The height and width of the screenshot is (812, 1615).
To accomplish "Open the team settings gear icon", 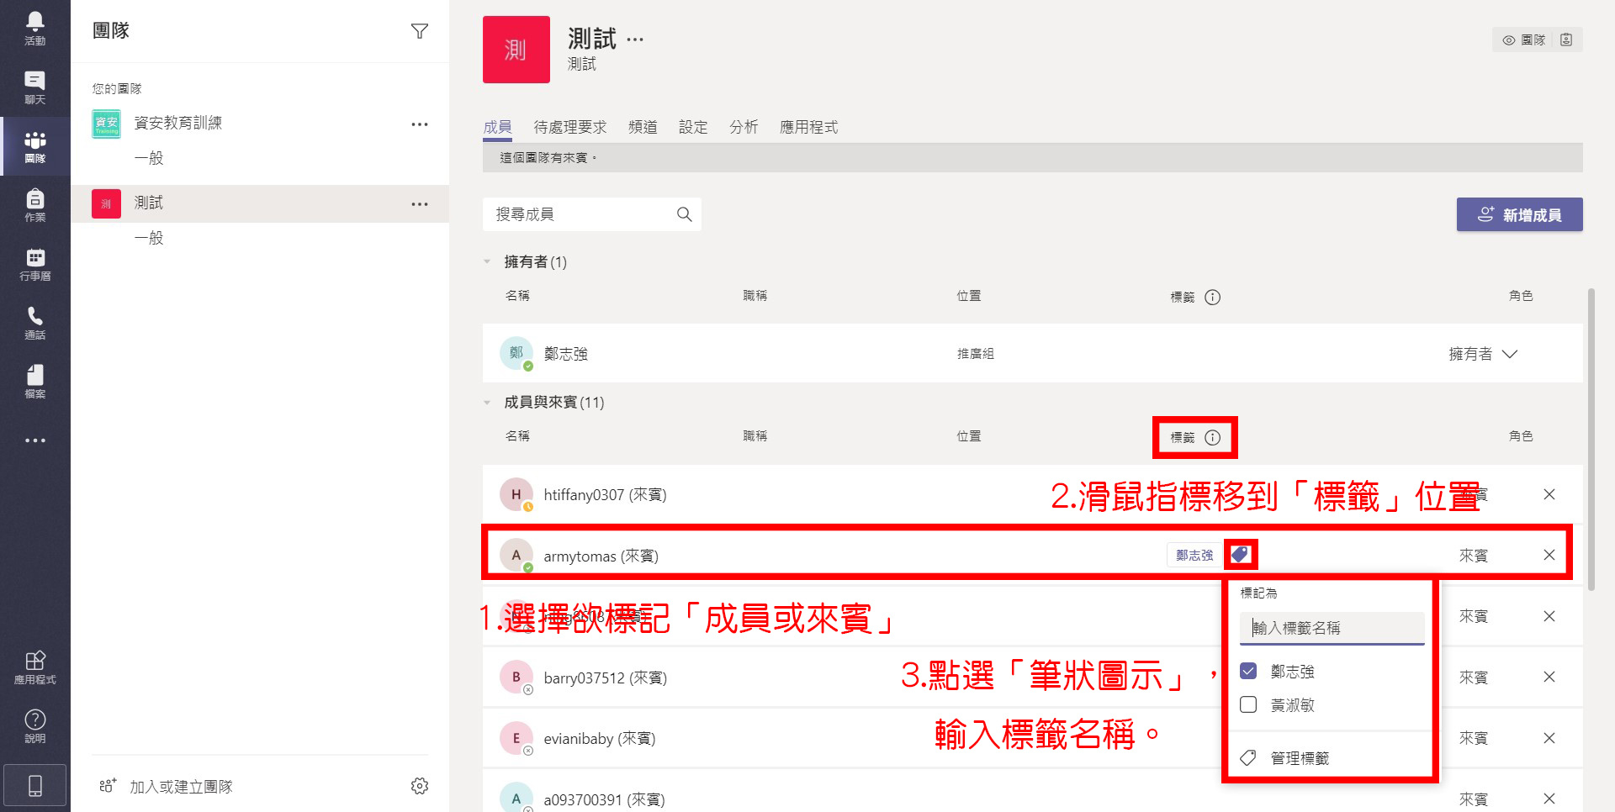I will coord(419,786).
